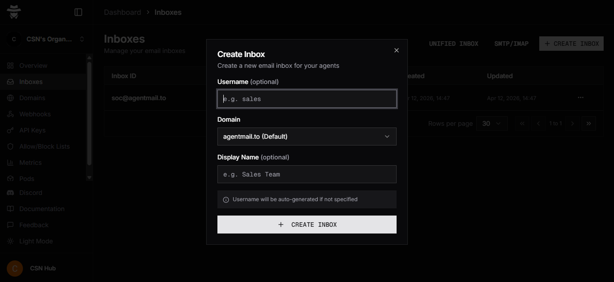The image size is (614, 282).
Task: Click the Display Name input field
Action: click(x=307, y=174)
